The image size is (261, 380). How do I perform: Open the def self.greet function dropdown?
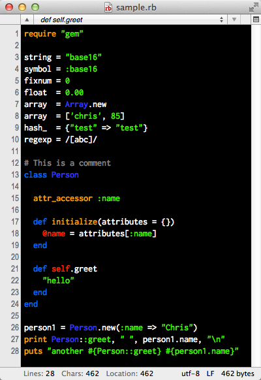coord(130,20)
